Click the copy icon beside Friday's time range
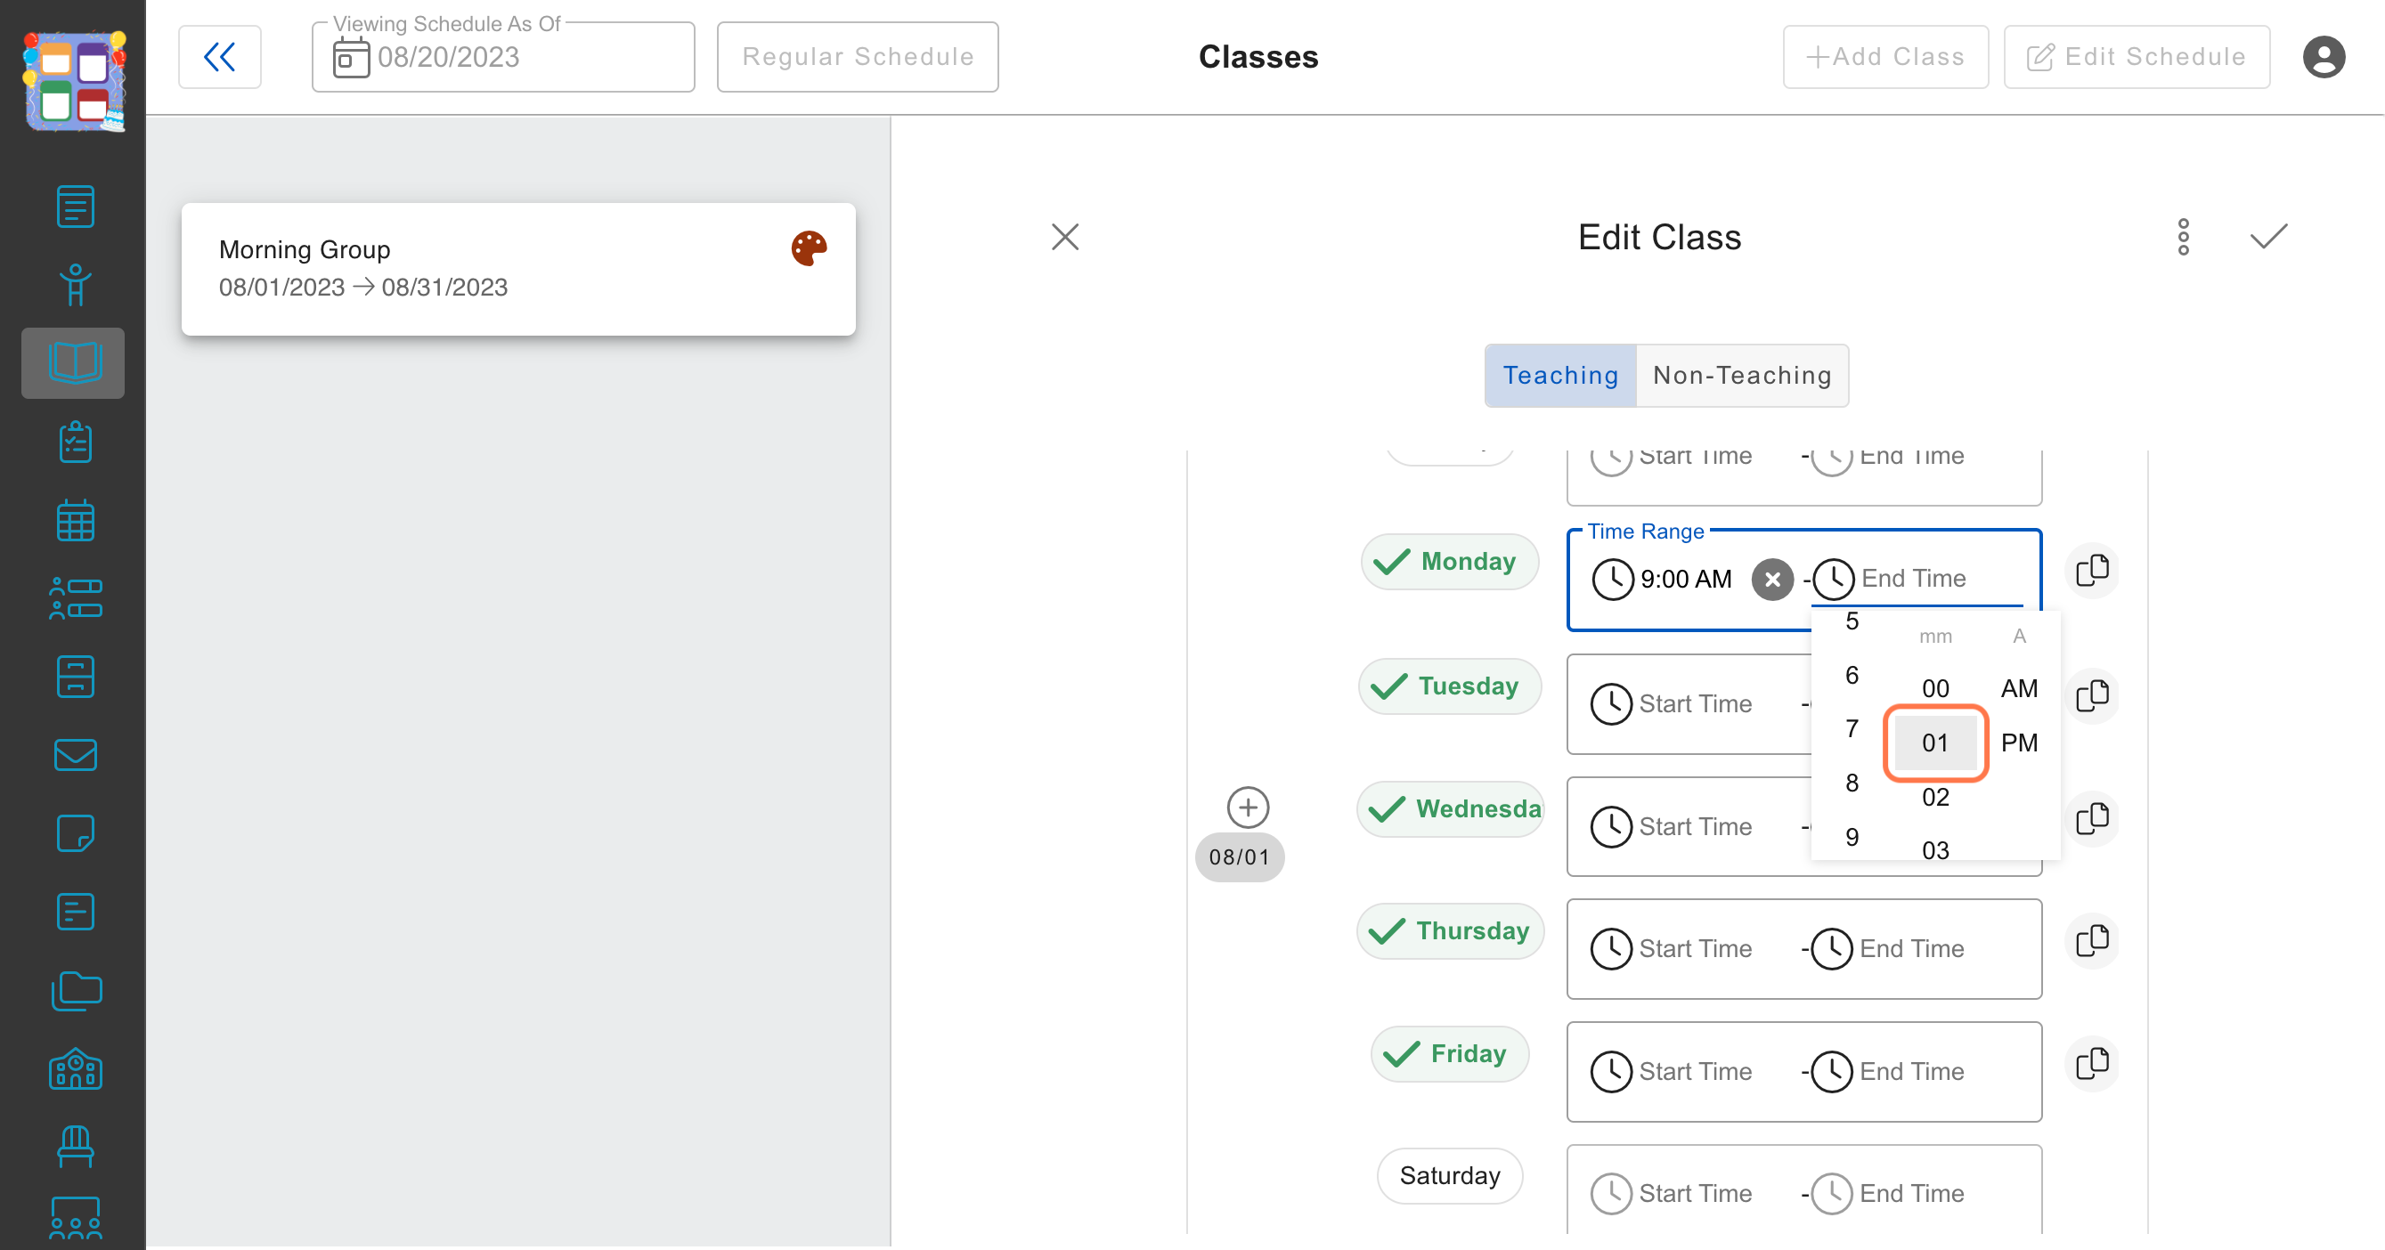 click(x=2091, y=1064)
